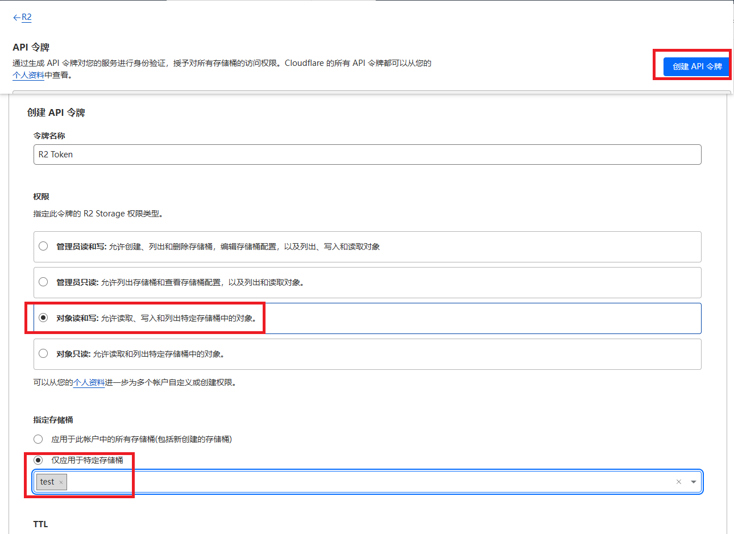Click inside the specific bucket search field

370,482
